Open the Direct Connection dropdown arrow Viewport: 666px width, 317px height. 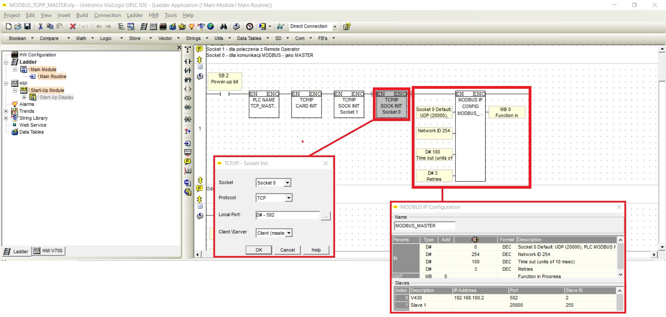click(335, 27)
